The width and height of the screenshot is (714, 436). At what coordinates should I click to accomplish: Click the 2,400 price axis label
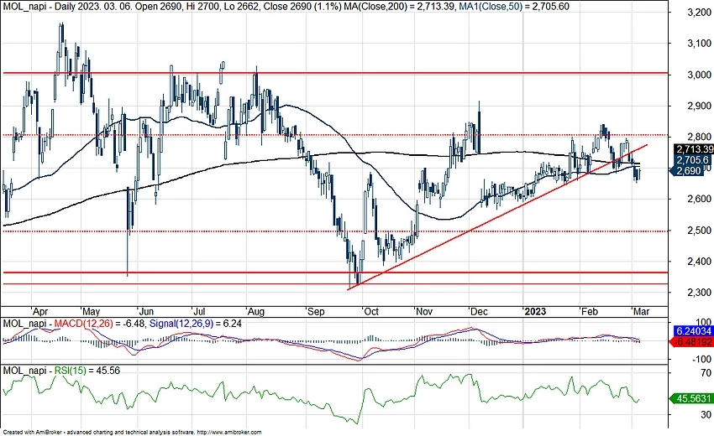pyautogui.click(x=699, y=262)
